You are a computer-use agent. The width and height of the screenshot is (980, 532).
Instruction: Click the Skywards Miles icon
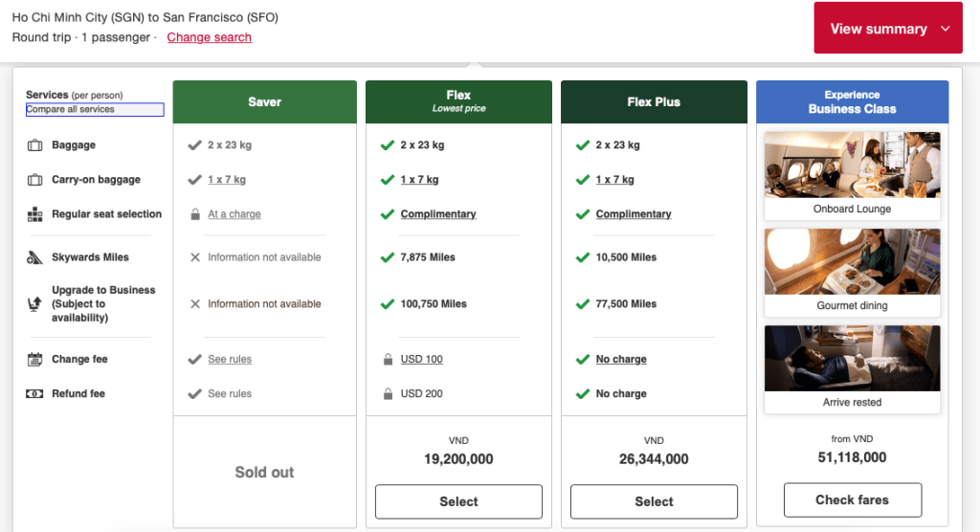pyautogui.click(x=35, y=257)
